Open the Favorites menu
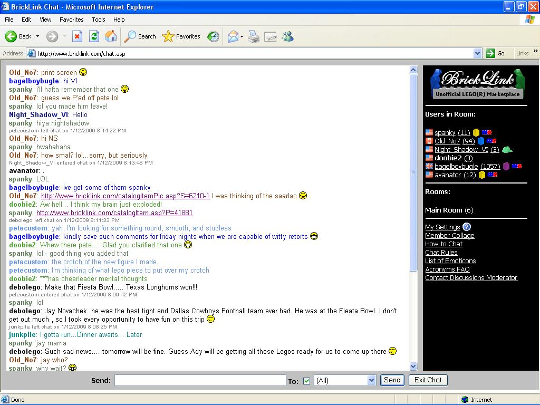The width and height of the screenshot is (540, 405). 71,20
